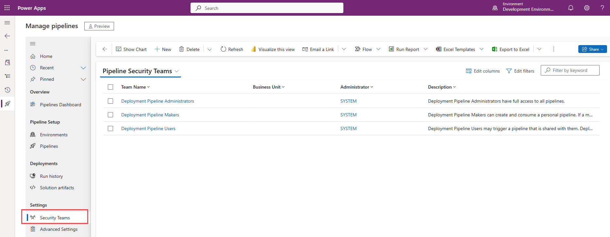The width and height of the screenshot is (610, 237).
Task: Select the pipelines rocket icon in left rail
Action: (x=8, y=104)
